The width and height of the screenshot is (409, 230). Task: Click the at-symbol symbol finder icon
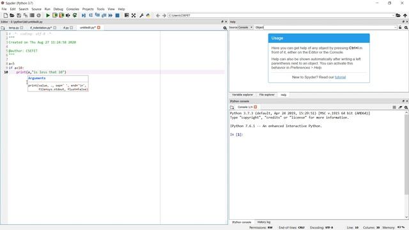(x=38, y=15)
